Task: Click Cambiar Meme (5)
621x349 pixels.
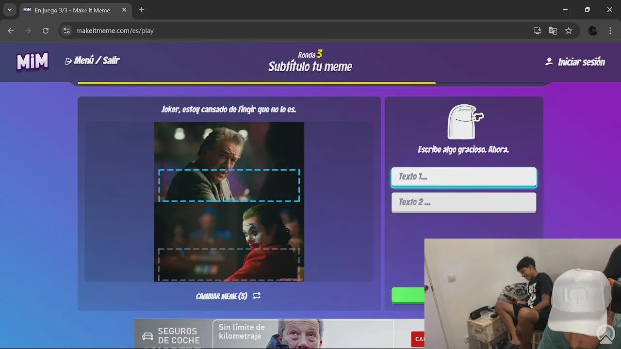Action: tap(222, 296)
